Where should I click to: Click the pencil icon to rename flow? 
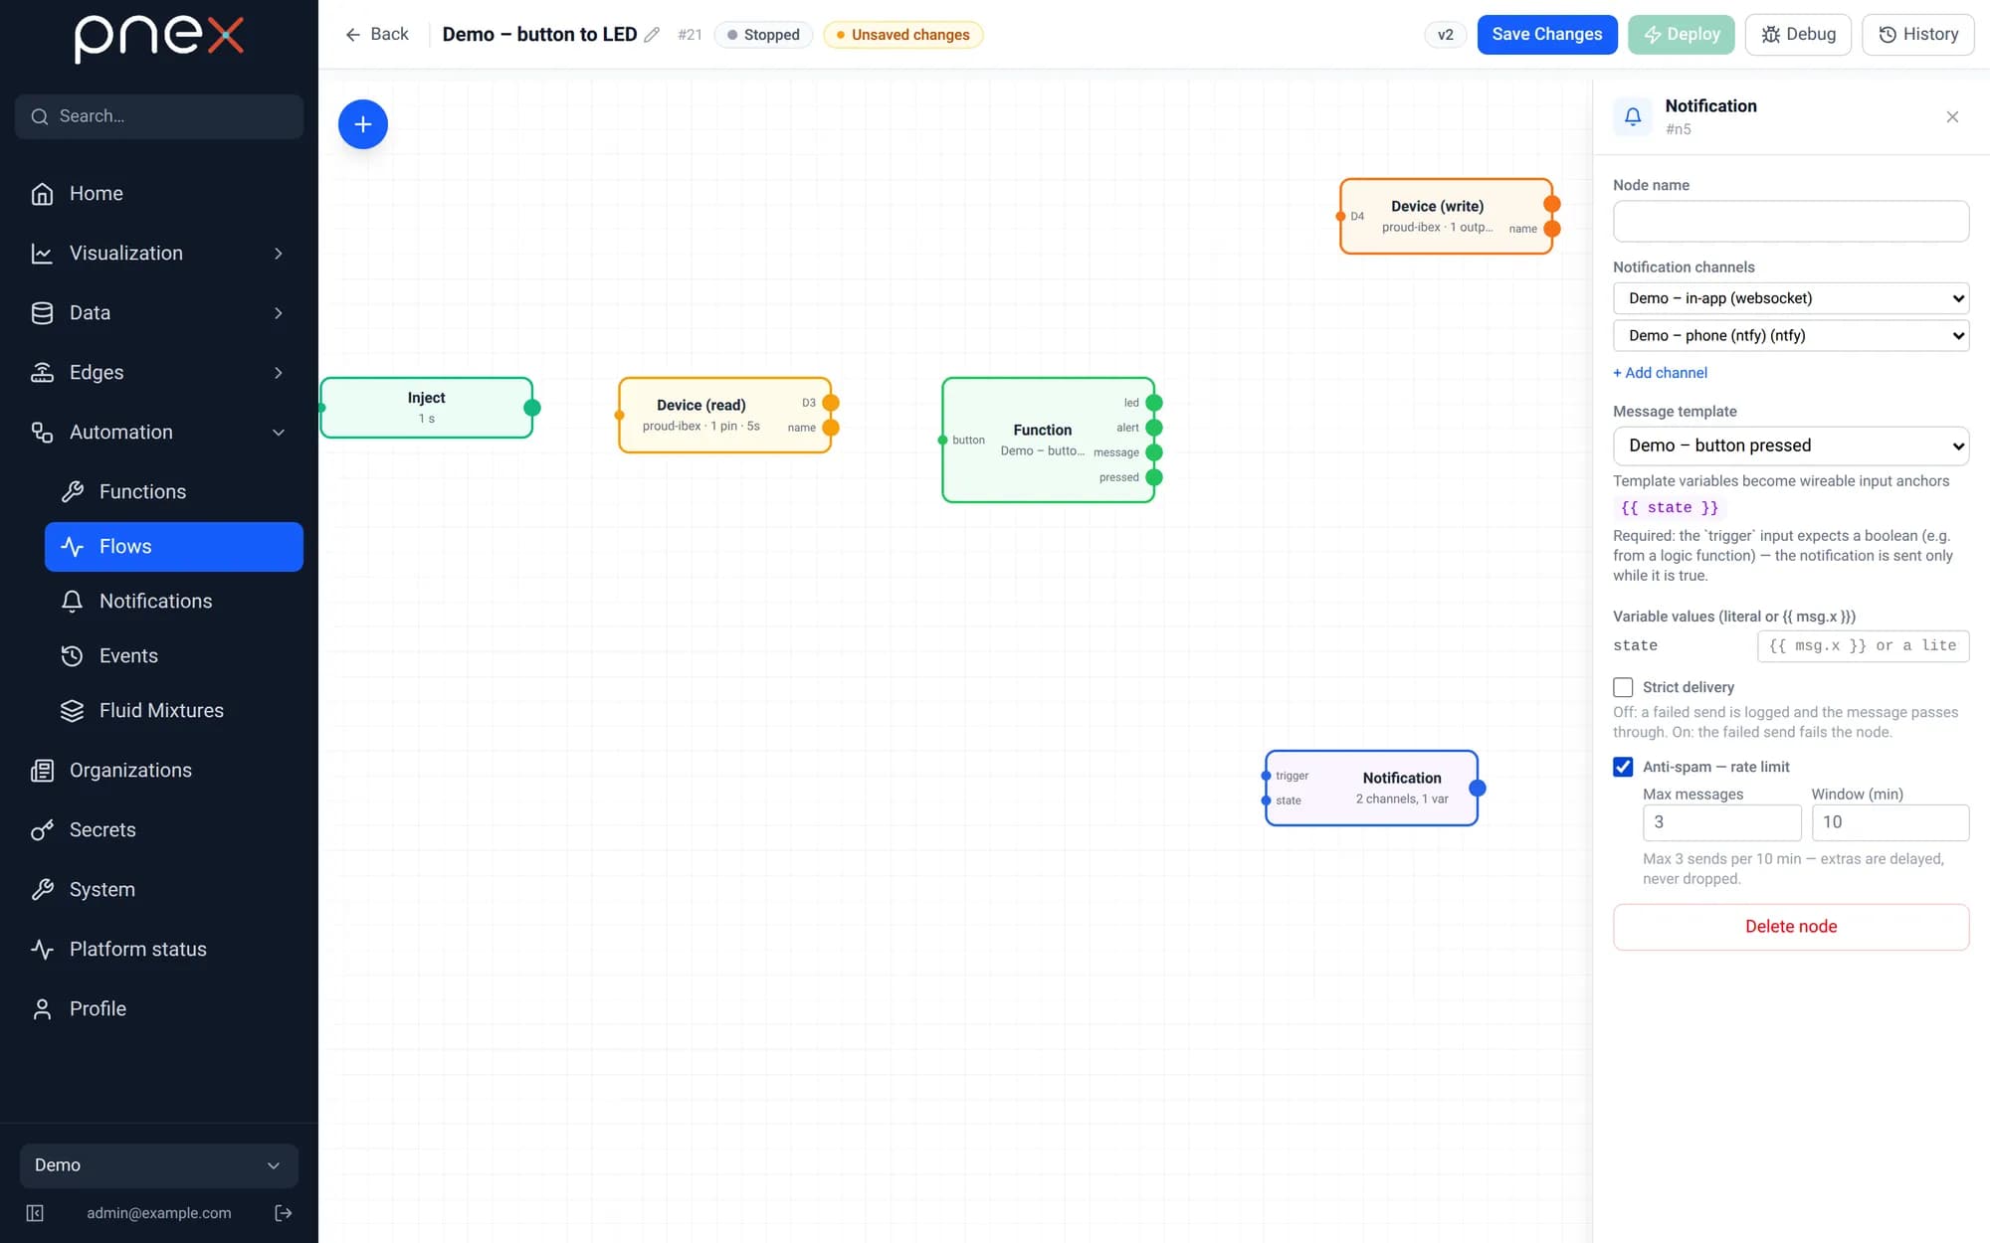[652, 35]
